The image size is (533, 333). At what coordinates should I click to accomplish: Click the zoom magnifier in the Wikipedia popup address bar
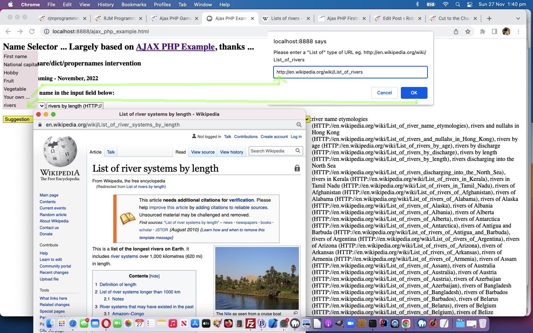click(x=299, y=125)
